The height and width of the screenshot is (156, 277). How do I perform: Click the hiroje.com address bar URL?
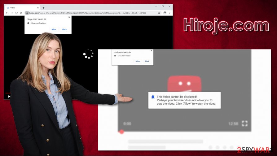coord(88,13)
